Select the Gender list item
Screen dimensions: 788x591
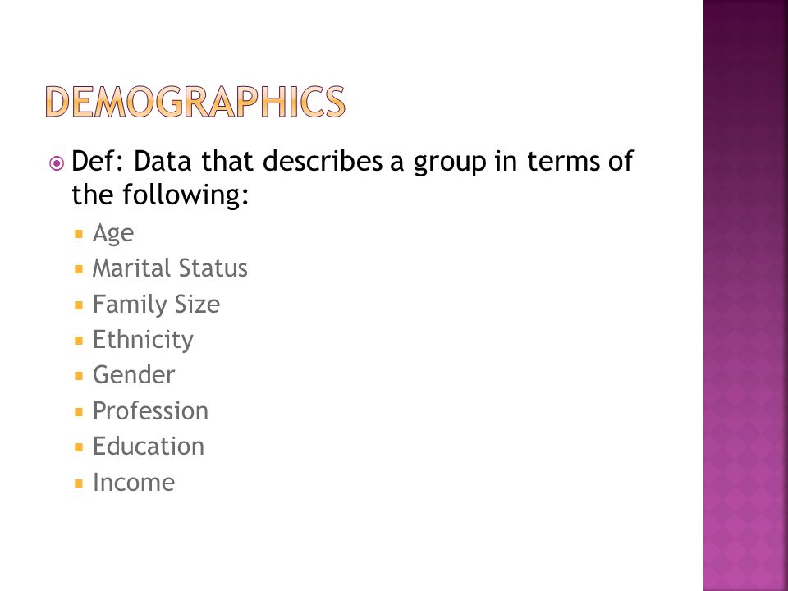(134, 375)
